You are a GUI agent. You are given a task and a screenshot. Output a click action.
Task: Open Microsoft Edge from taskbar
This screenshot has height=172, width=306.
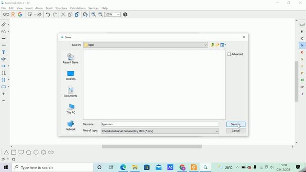123,167
